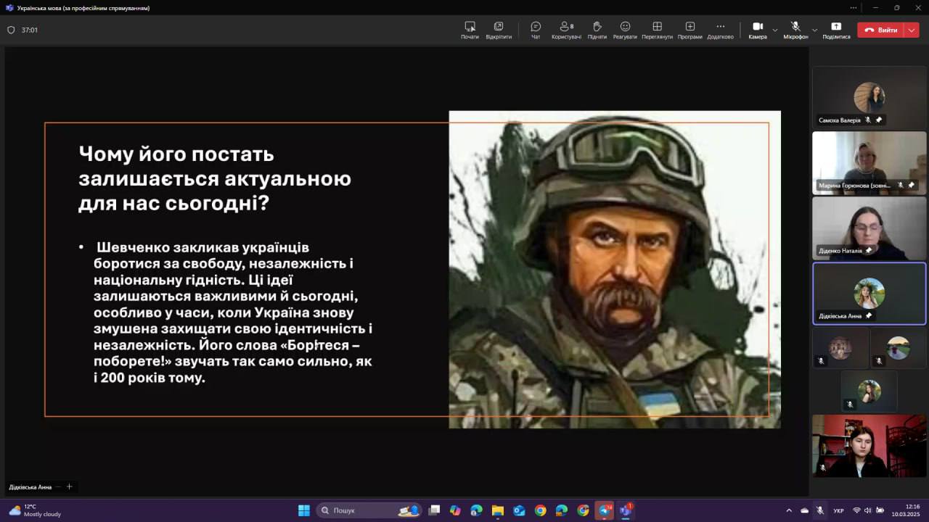Open the Chat panel
Screen dimensions: 929x522
[536, 30]
